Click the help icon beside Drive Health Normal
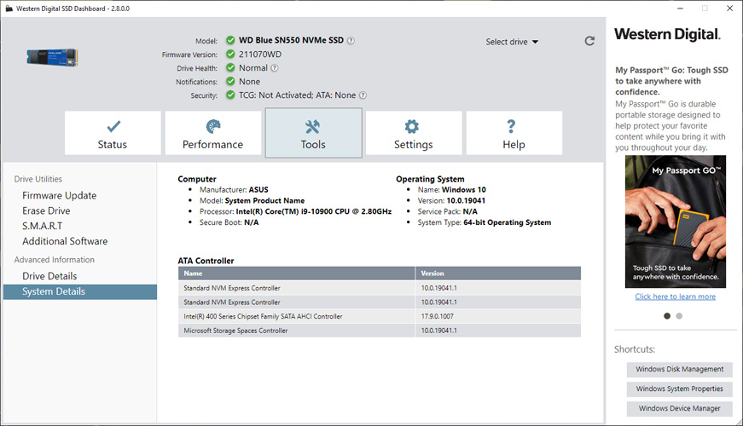Image resolution: width=743 pixels, height=426 pixels. (275, 68)
